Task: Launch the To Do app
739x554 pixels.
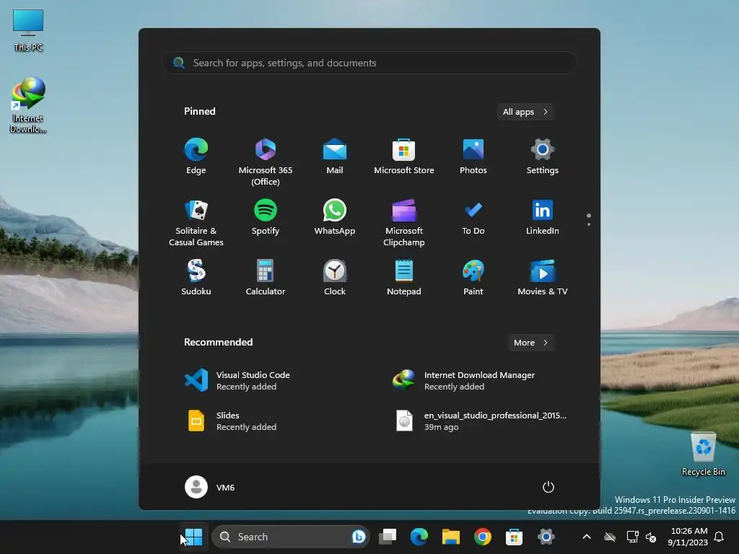Action: click(x=473, y=218)
